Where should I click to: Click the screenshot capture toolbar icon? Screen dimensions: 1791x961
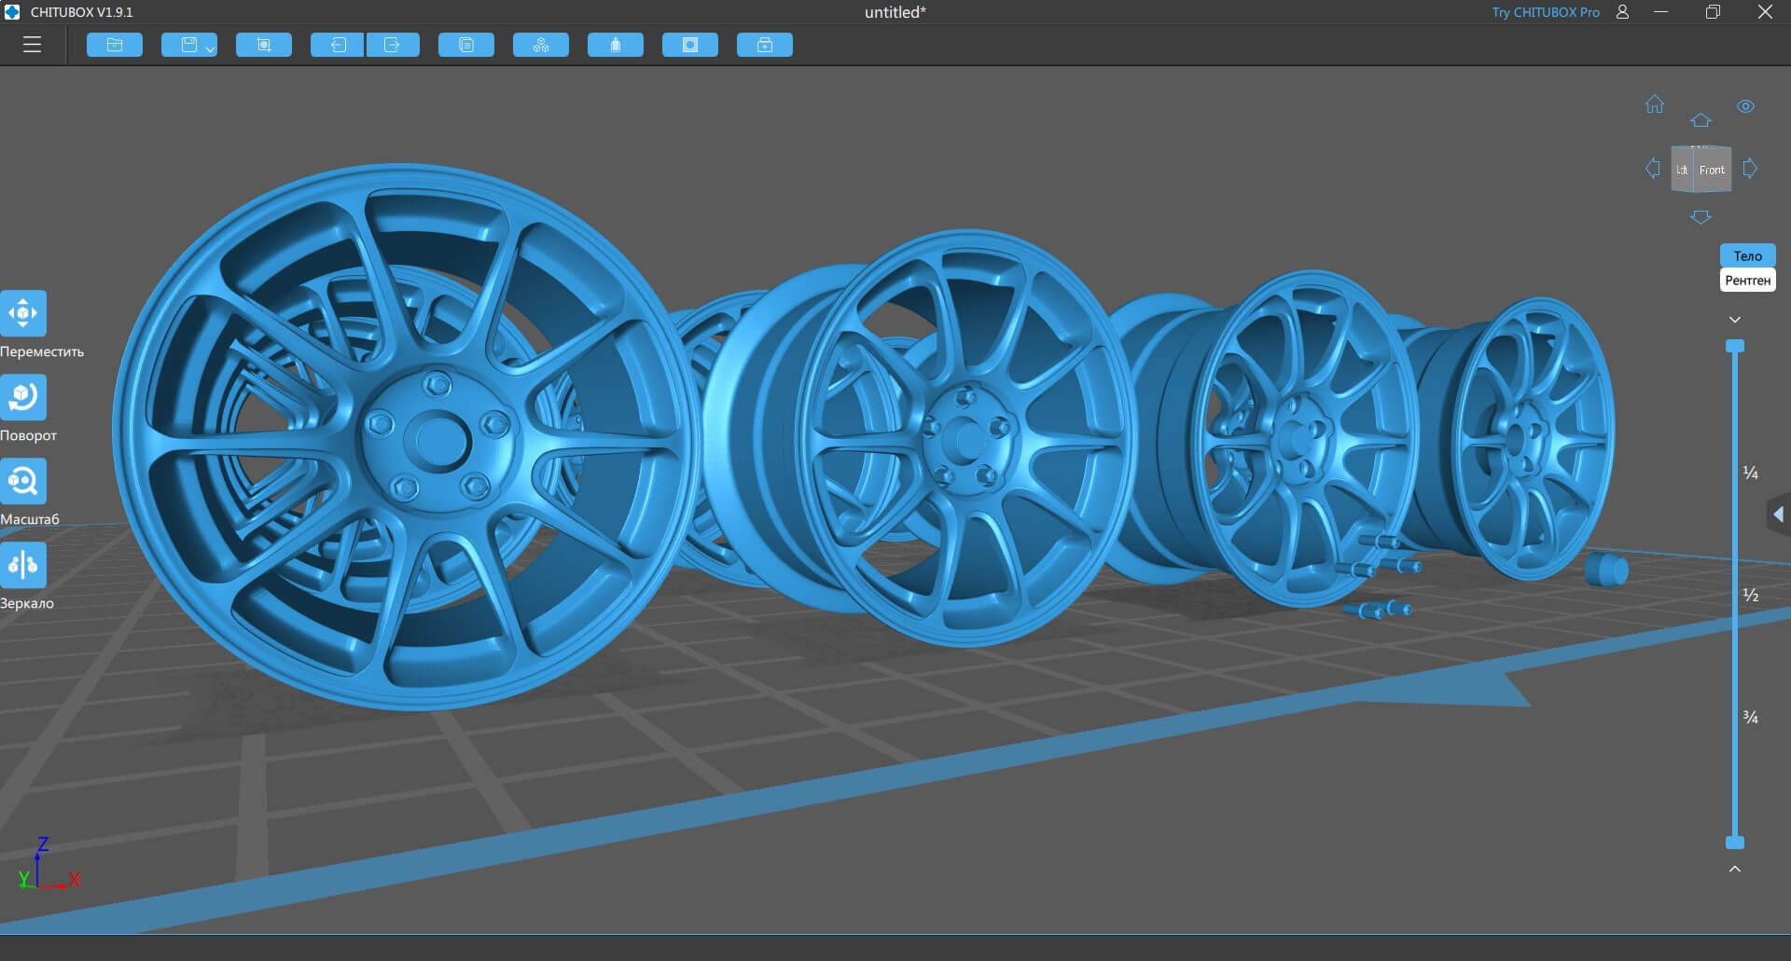pyautogui.click(x=264, y=45)
